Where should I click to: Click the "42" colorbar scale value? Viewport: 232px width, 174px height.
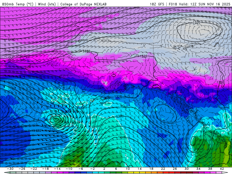point(222,169)
